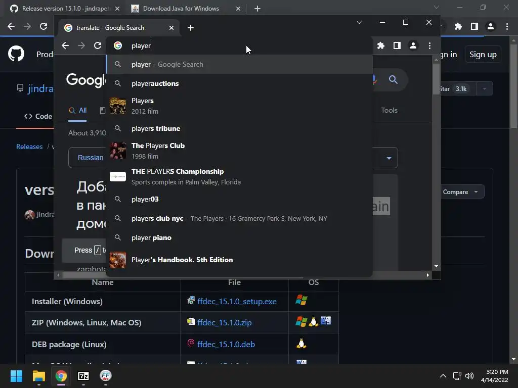Open 7-Zip from the taskbar
Image resolution: width=518 pixels, height=388 pixels.
point(83,376)
